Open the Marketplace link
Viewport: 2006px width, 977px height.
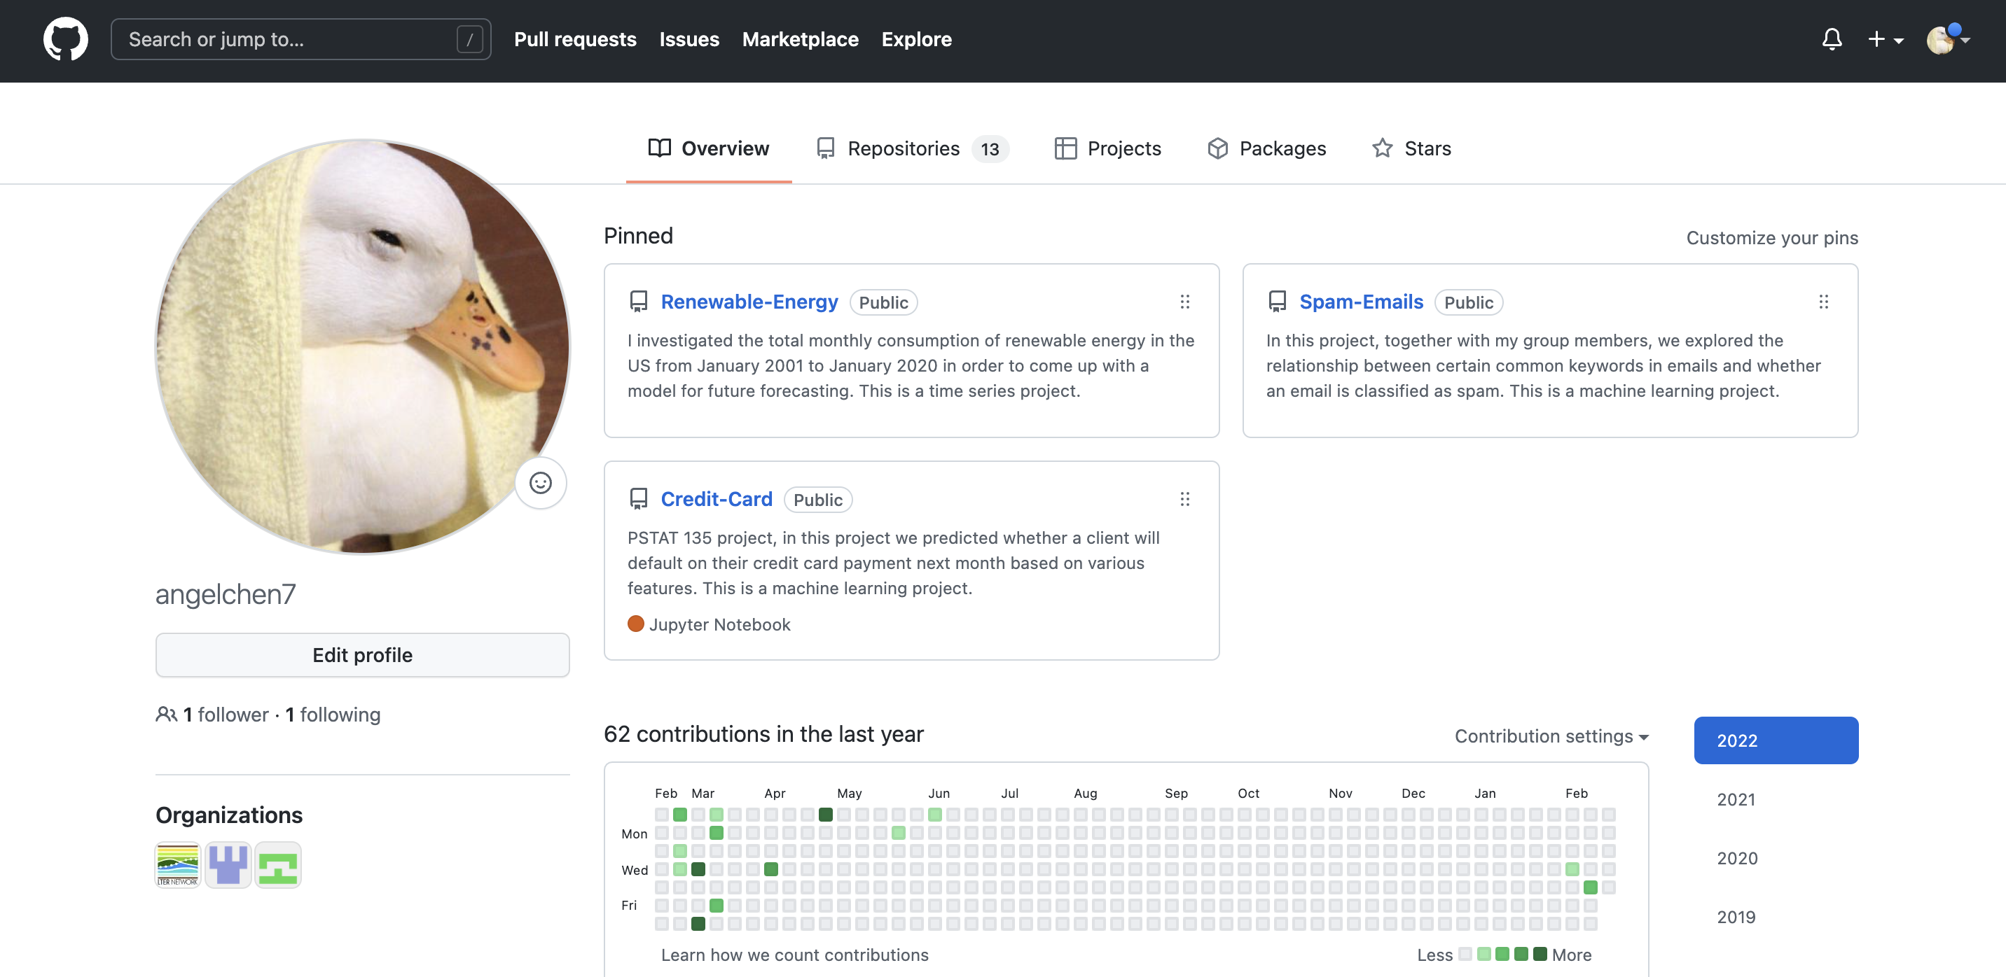coord(800,39)
